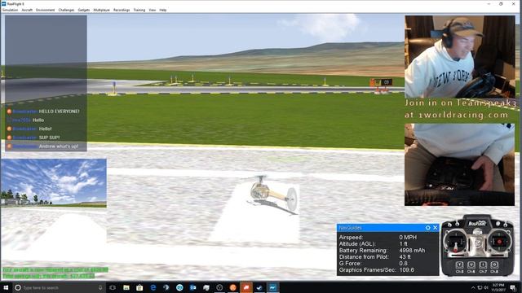Click the helicopter model on the pad
Viewport: 522px width, 293px height.
point(273,195)
